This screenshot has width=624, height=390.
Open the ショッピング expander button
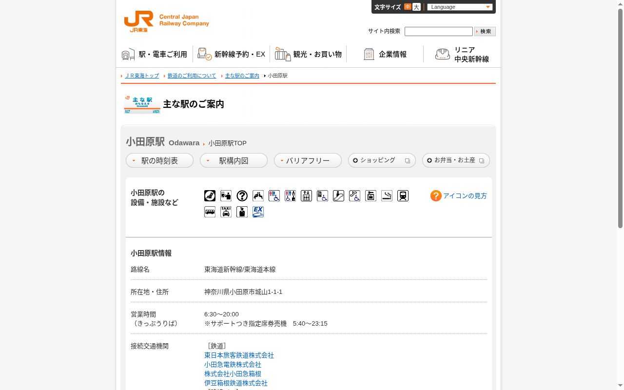[382, 160]
